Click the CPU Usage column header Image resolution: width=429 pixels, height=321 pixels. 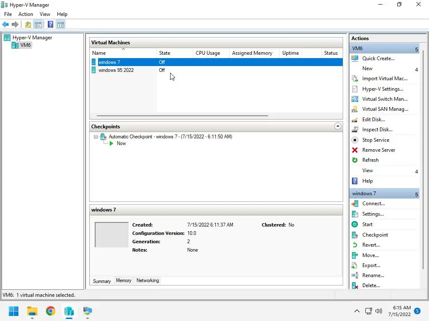211,53
